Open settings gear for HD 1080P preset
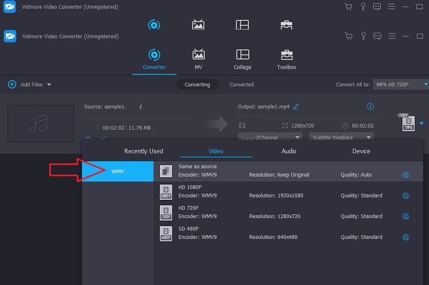The image size is (429, 285). point(405,196)
